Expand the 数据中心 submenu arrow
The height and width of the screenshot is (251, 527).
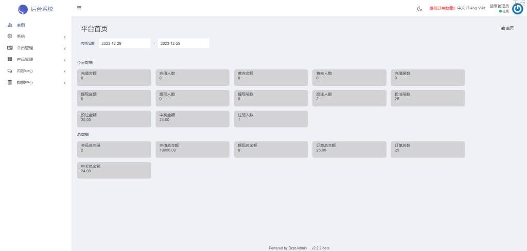coord(65,83)
